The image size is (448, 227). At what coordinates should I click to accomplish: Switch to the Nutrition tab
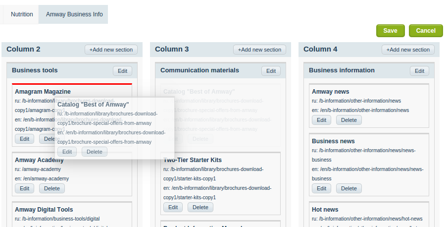tap(22, 14)
